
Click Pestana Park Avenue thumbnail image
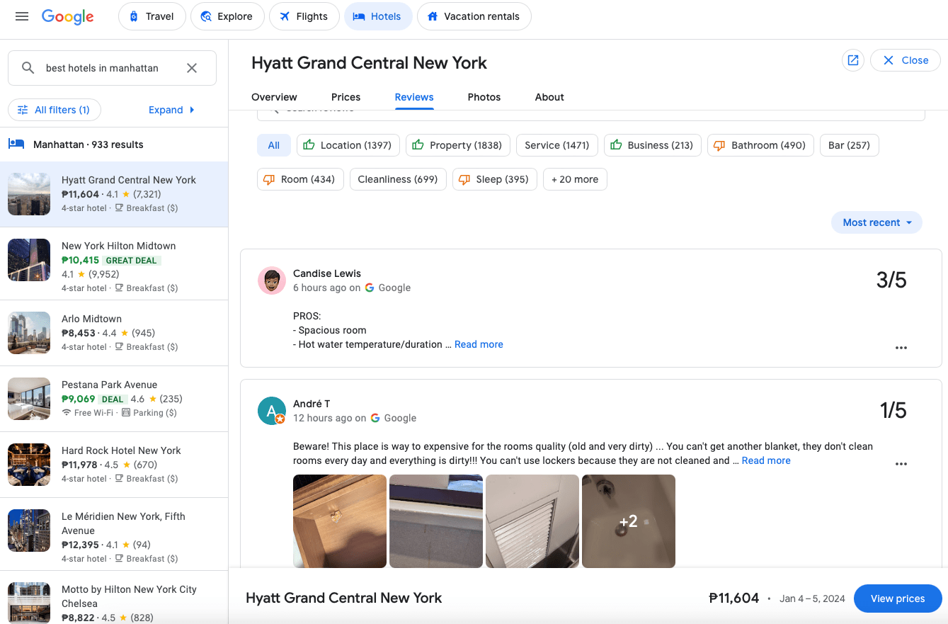pos(29,399)
